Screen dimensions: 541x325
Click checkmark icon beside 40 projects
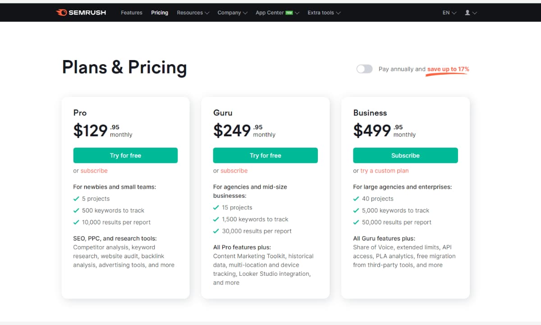[x=356, y=199]
